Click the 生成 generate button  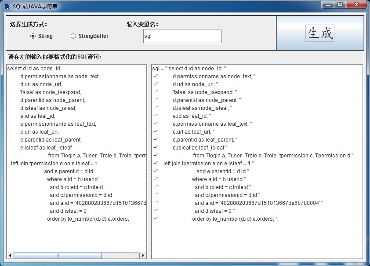click(320, 33)
